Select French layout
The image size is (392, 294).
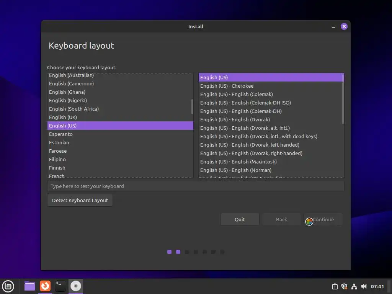pos(120,175)
